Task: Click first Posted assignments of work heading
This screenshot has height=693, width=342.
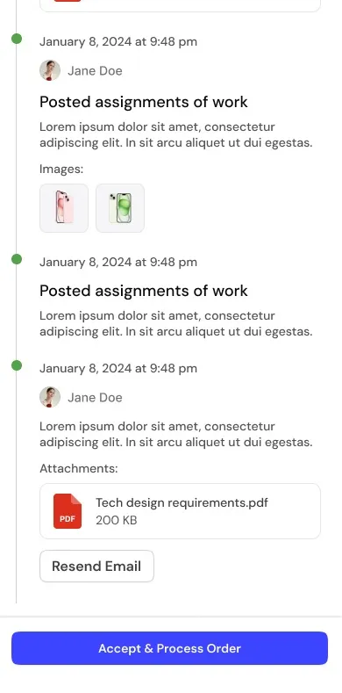Action: pyautogui.click(x=144, y=102)
